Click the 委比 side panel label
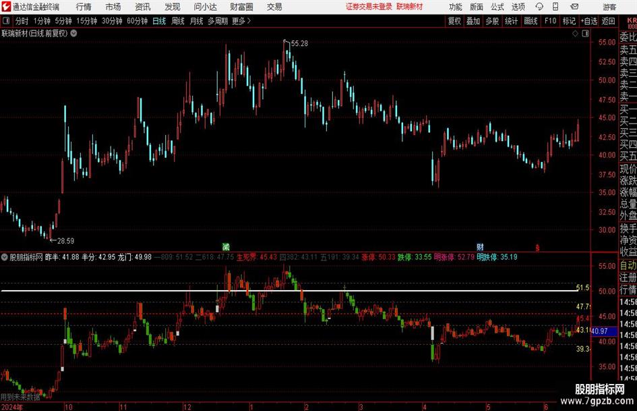Screen dimensions: 637x411 coord(628,37)
